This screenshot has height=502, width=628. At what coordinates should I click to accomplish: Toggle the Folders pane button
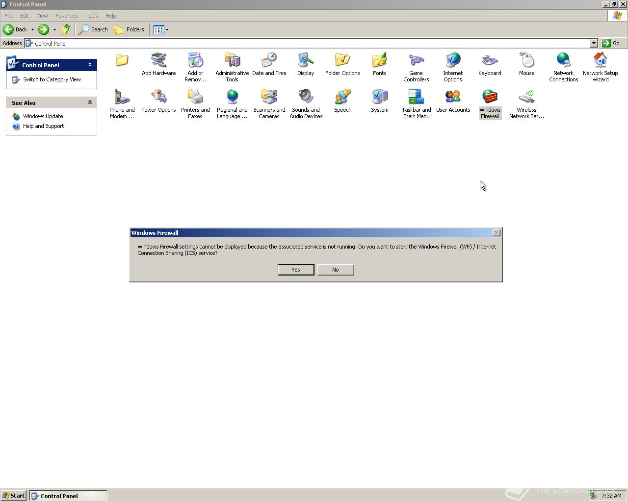click(x=129, y=29)
